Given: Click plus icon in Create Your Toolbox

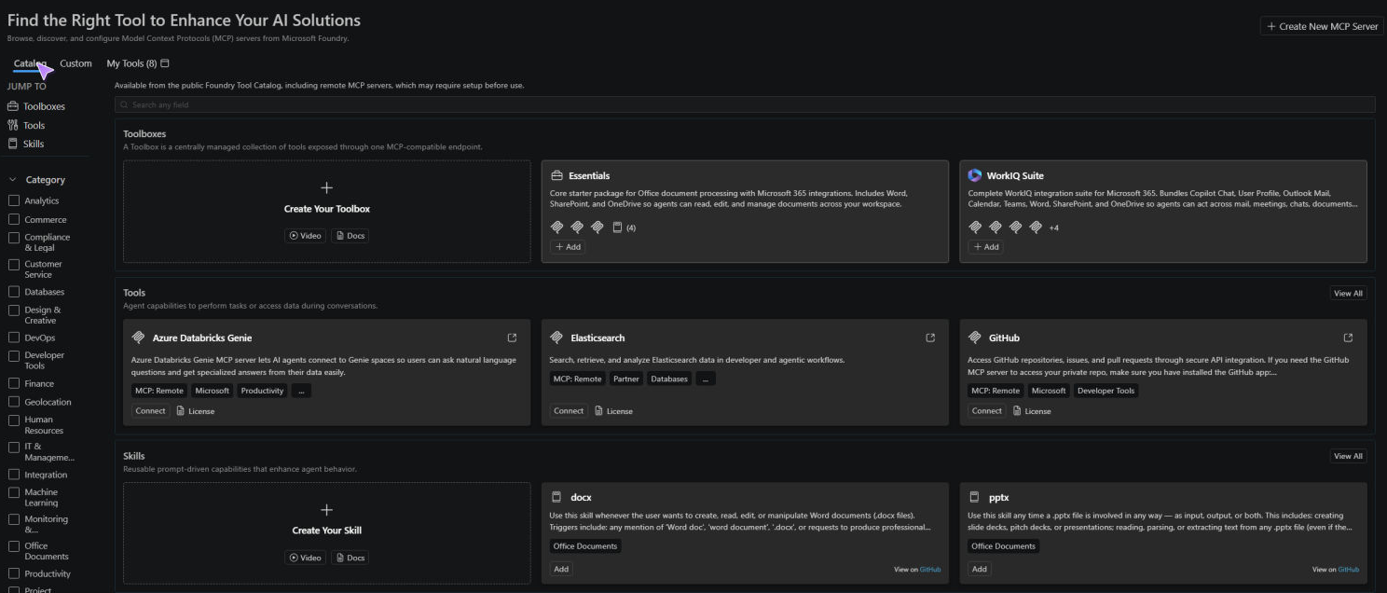Looking at the screenshot, I should [326, 187].
